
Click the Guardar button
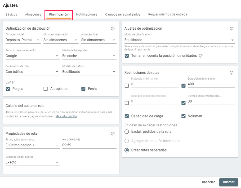229,182
